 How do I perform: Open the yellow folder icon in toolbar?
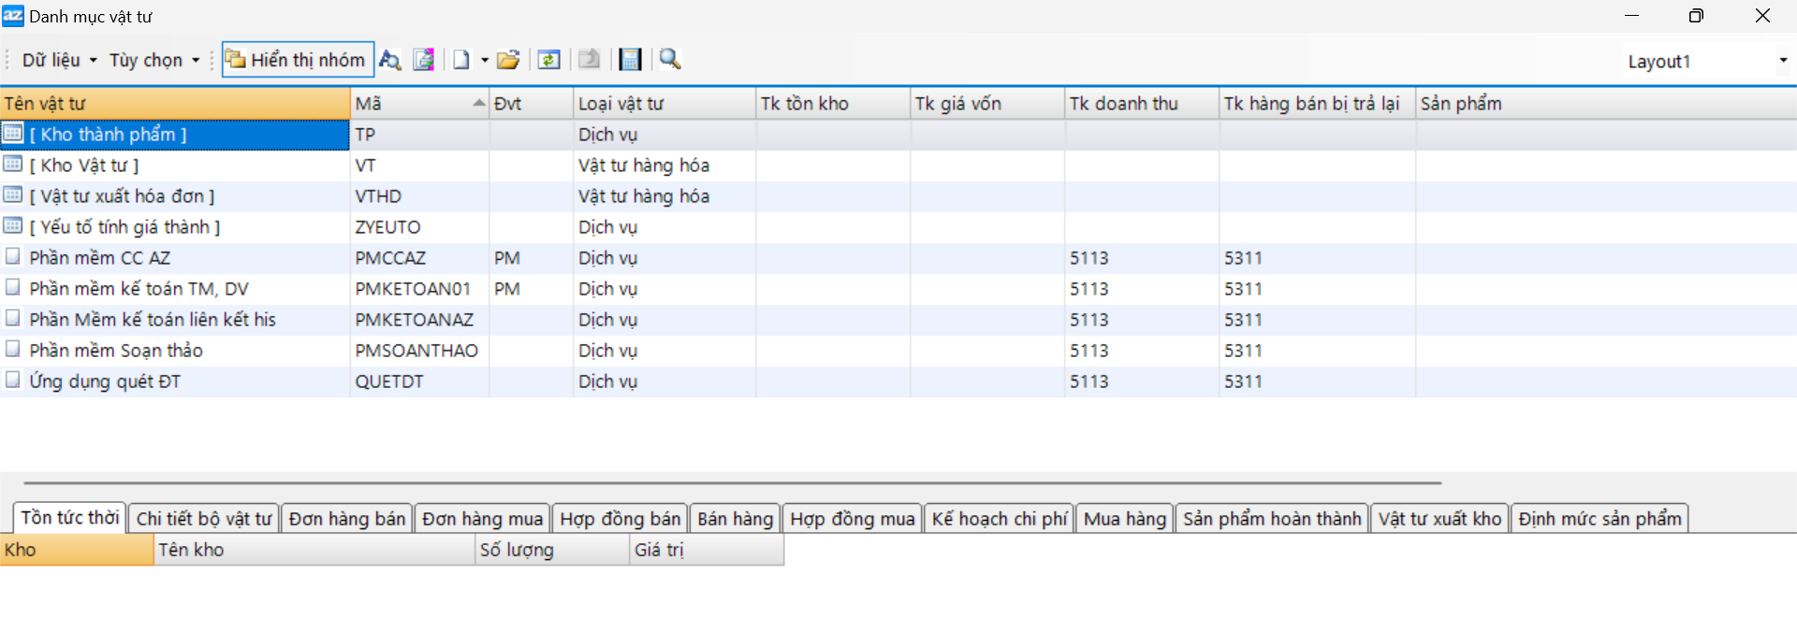coord(508,60)
